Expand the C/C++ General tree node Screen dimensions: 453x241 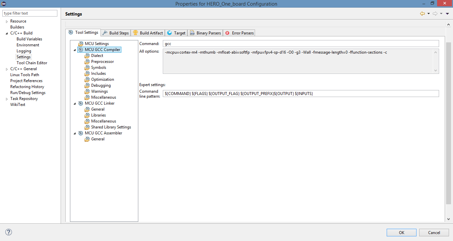(7, 69)
